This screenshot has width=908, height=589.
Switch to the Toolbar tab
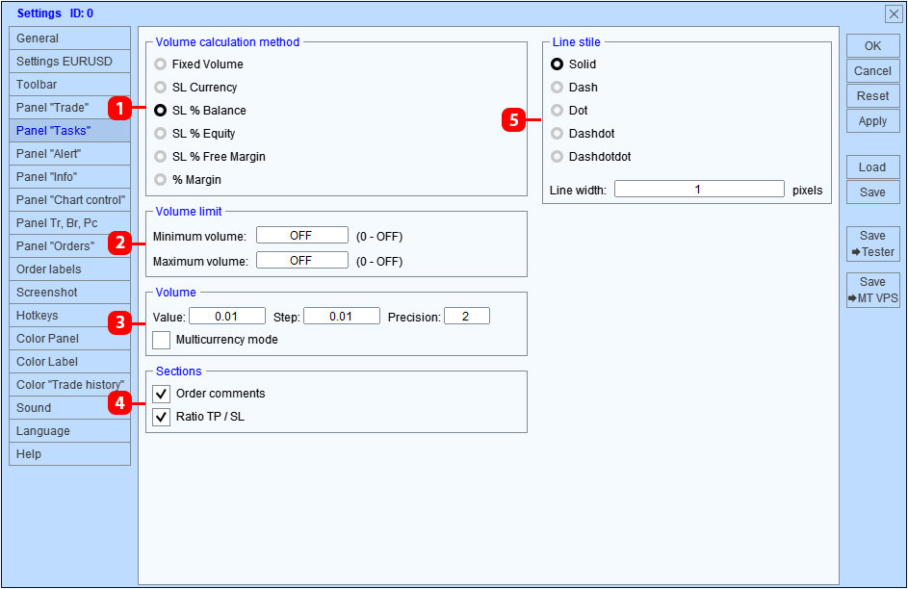coord(69,85)
